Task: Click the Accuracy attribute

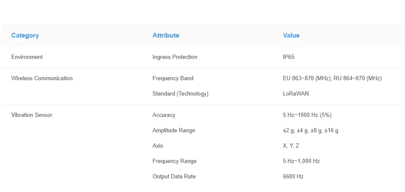Action: 164,115
